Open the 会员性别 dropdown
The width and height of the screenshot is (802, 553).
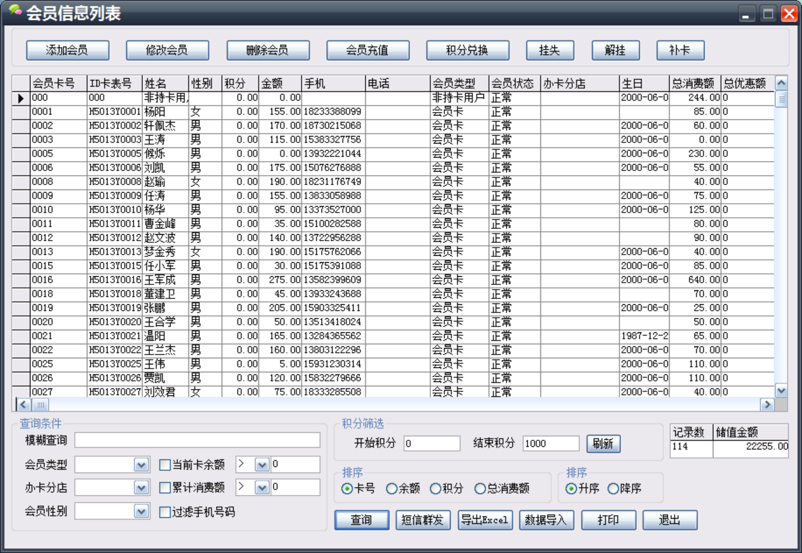(141, 512)
